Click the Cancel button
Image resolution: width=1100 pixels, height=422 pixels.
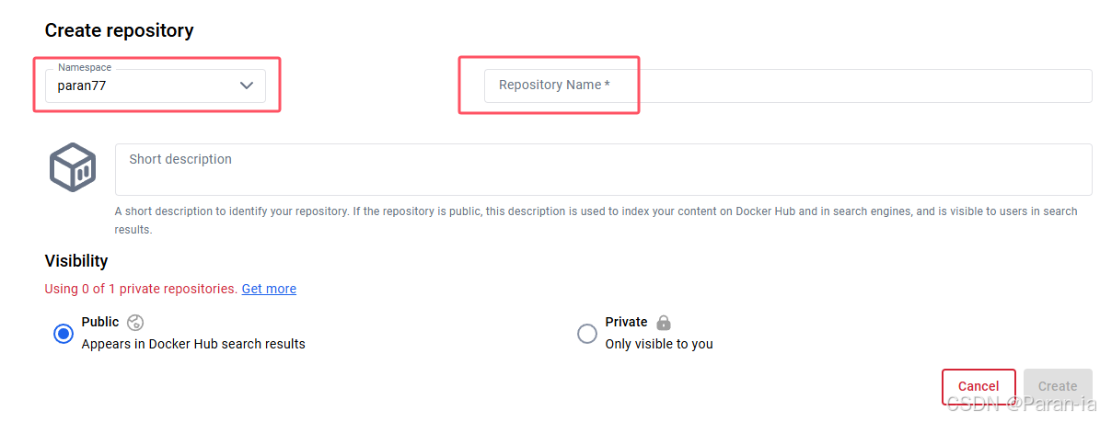pos(978,386)
